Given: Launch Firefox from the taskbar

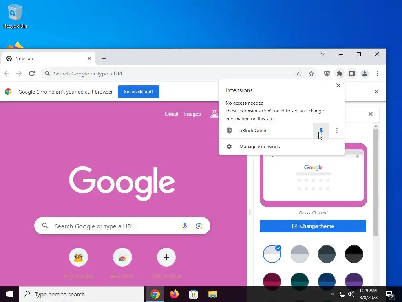Looking at the screenshot, I should (x=174, y=294).
